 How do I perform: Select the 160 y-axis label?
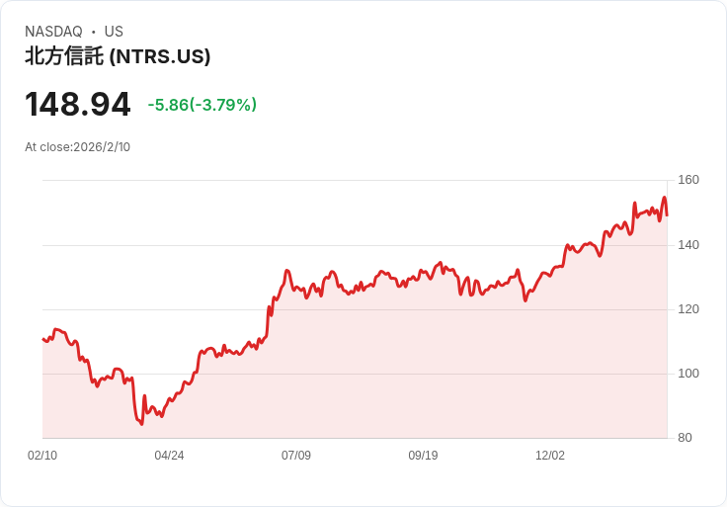click(688, 180)
